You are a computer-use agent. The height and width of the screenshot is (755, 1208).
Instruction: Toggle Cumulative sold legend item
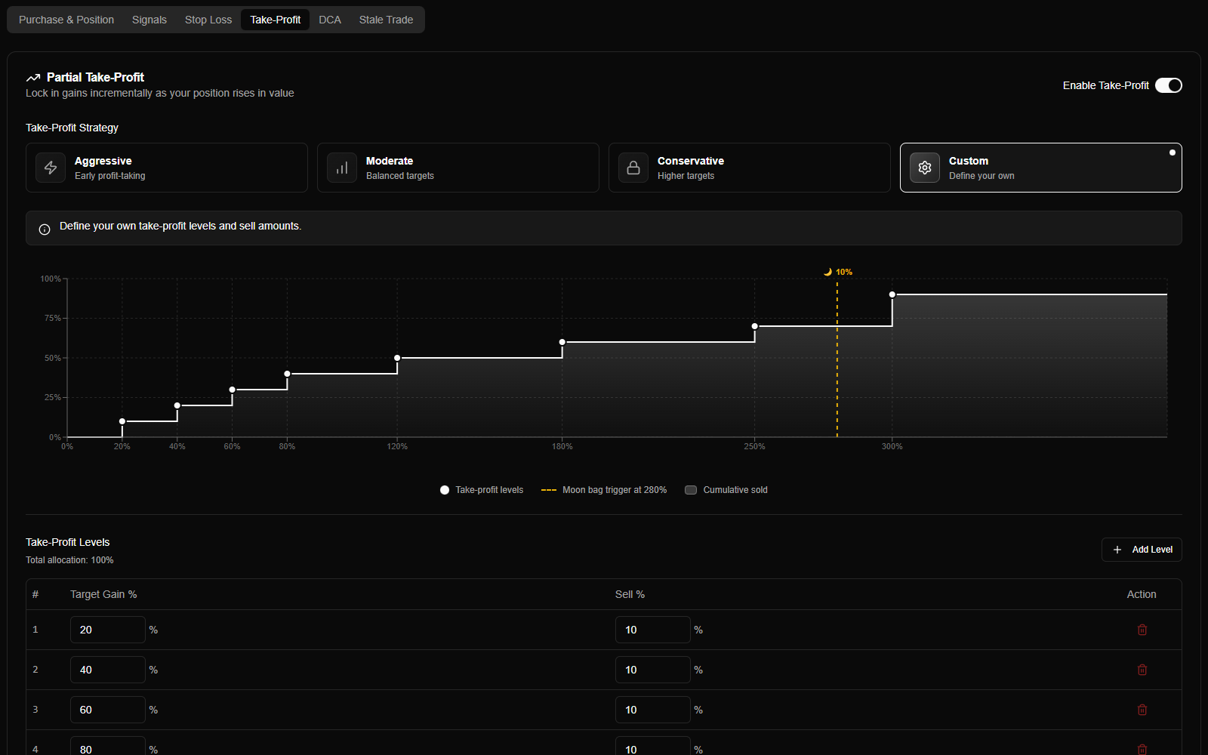726,490
